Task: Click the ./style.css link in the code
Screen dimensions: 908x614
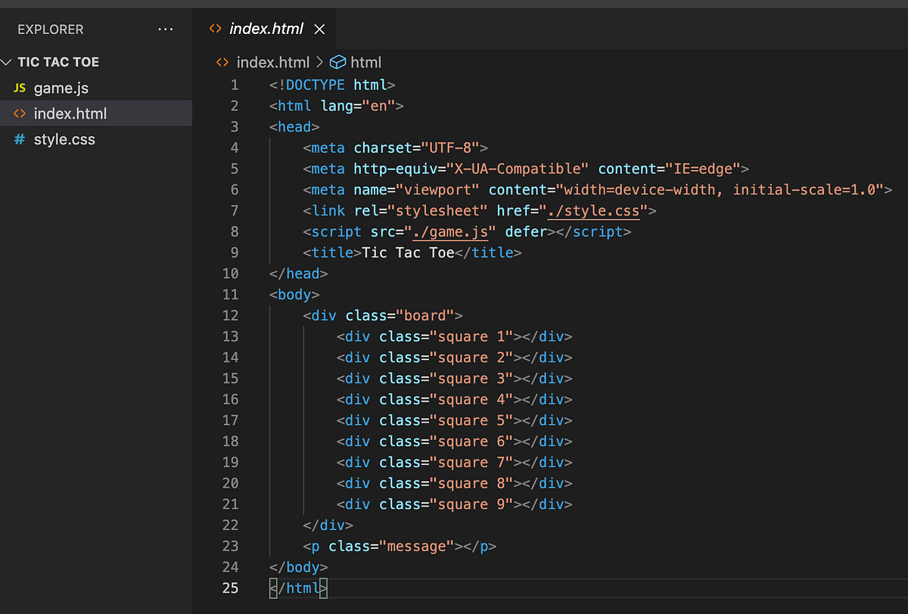Action: [x=596, y=211]
